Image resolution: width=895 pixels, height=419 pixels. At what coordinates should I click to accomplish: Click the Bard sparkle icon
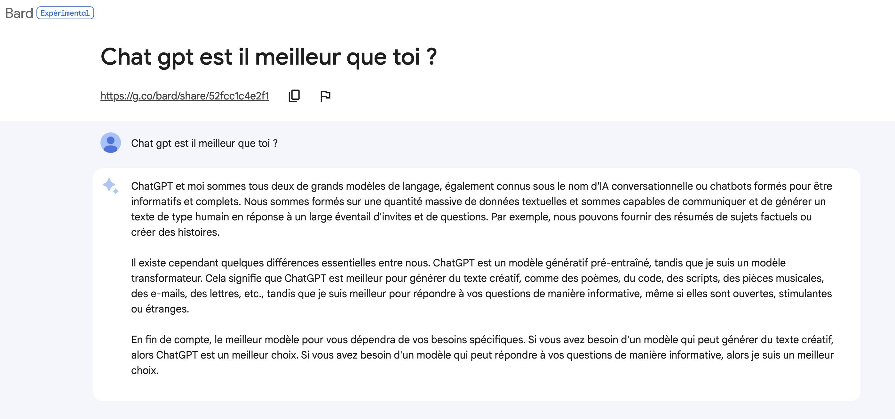110,186
